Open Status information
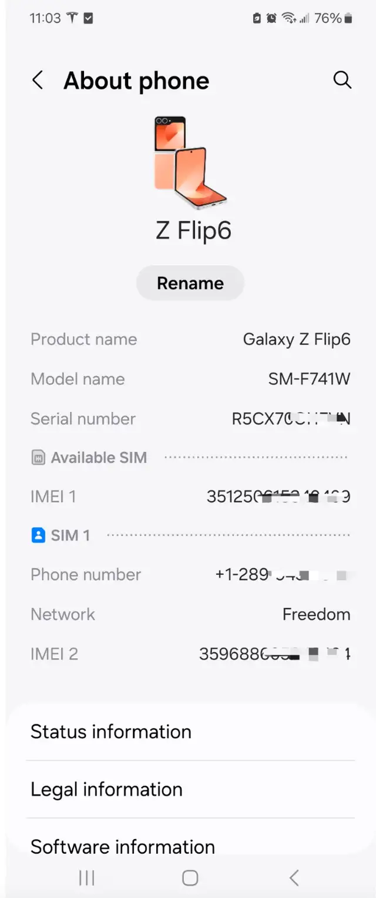This screenshot has width=376, height=898. (111, 731)
